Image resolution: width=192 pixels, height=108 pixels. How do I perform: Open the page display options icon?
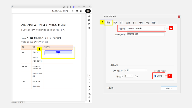(89, 94)
